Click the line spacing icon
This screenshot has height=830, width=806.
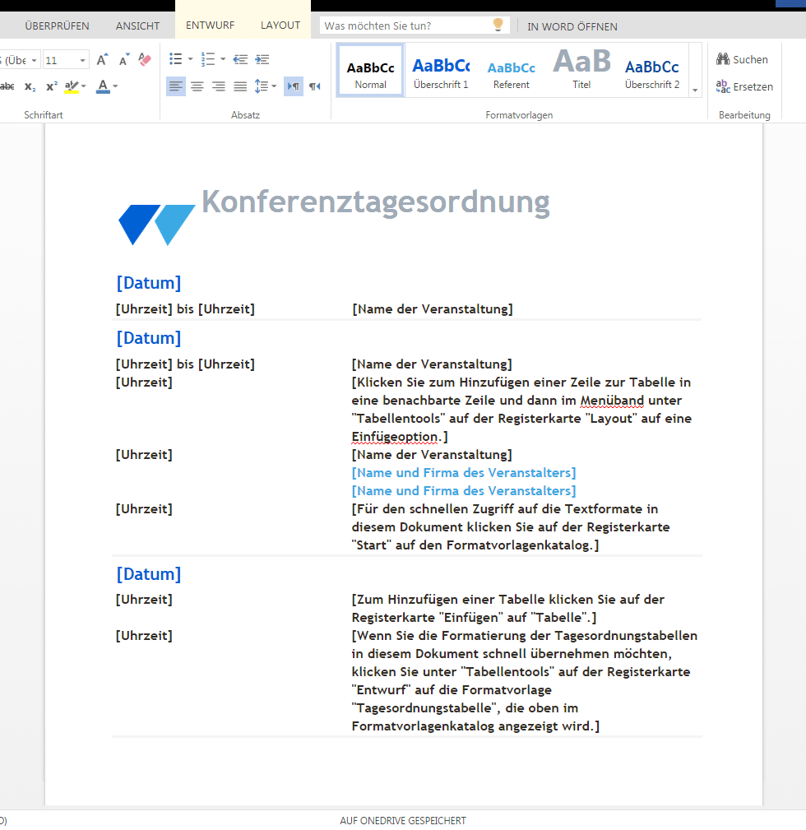[261, 86]
